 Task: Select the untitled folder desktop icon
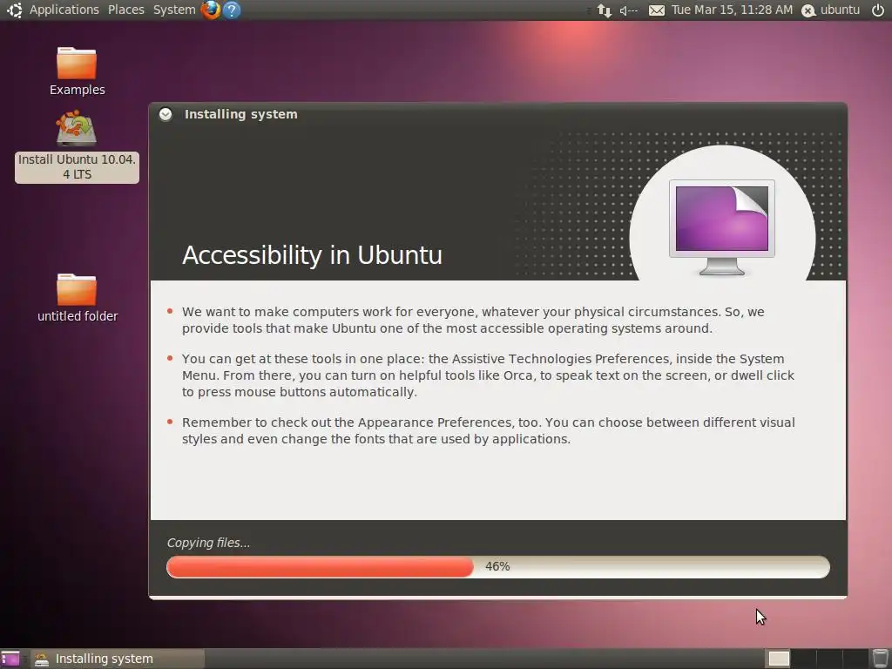(x=77, y=298)
